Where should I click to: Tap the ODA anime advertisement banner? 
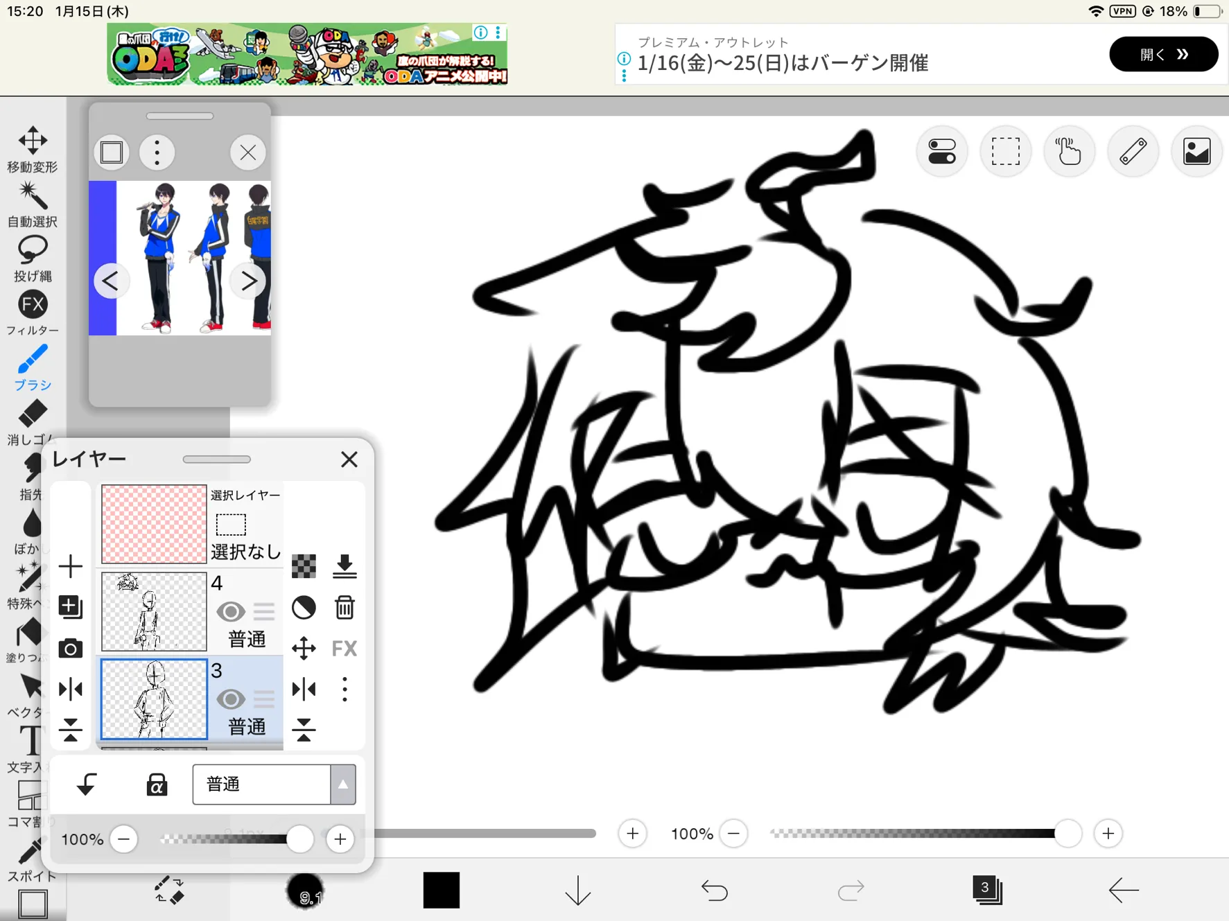[x=307, y=54]
